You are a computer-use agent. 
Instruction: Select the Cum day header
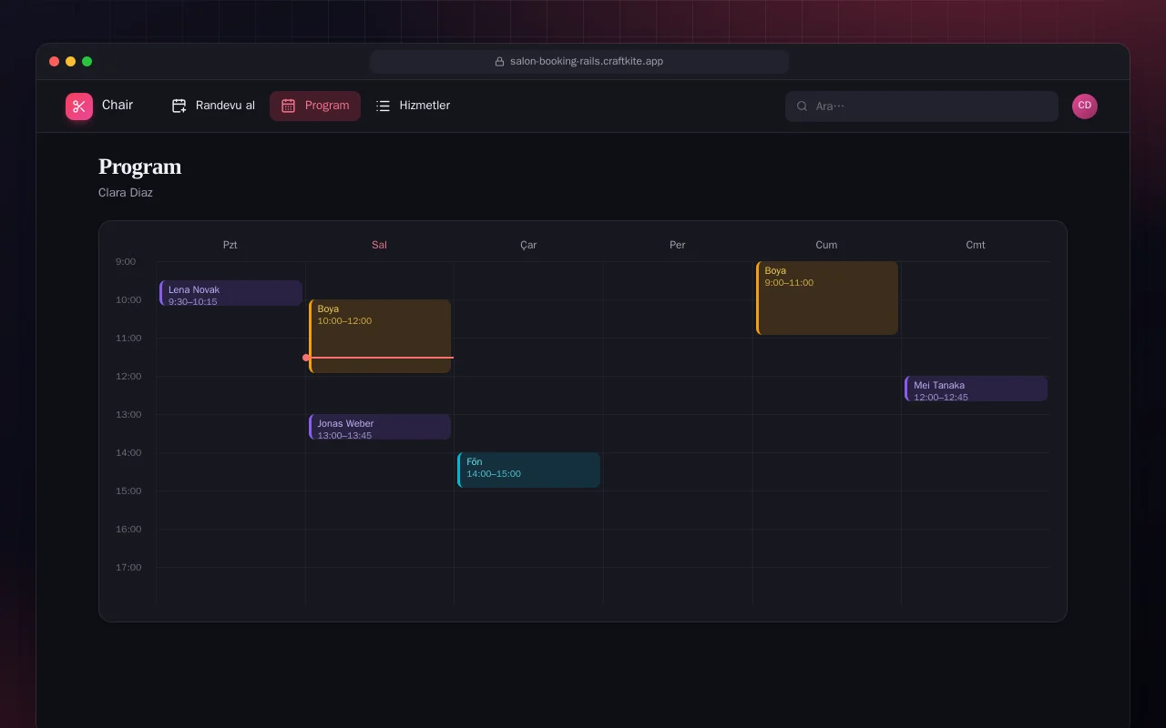tap(826, 245)
